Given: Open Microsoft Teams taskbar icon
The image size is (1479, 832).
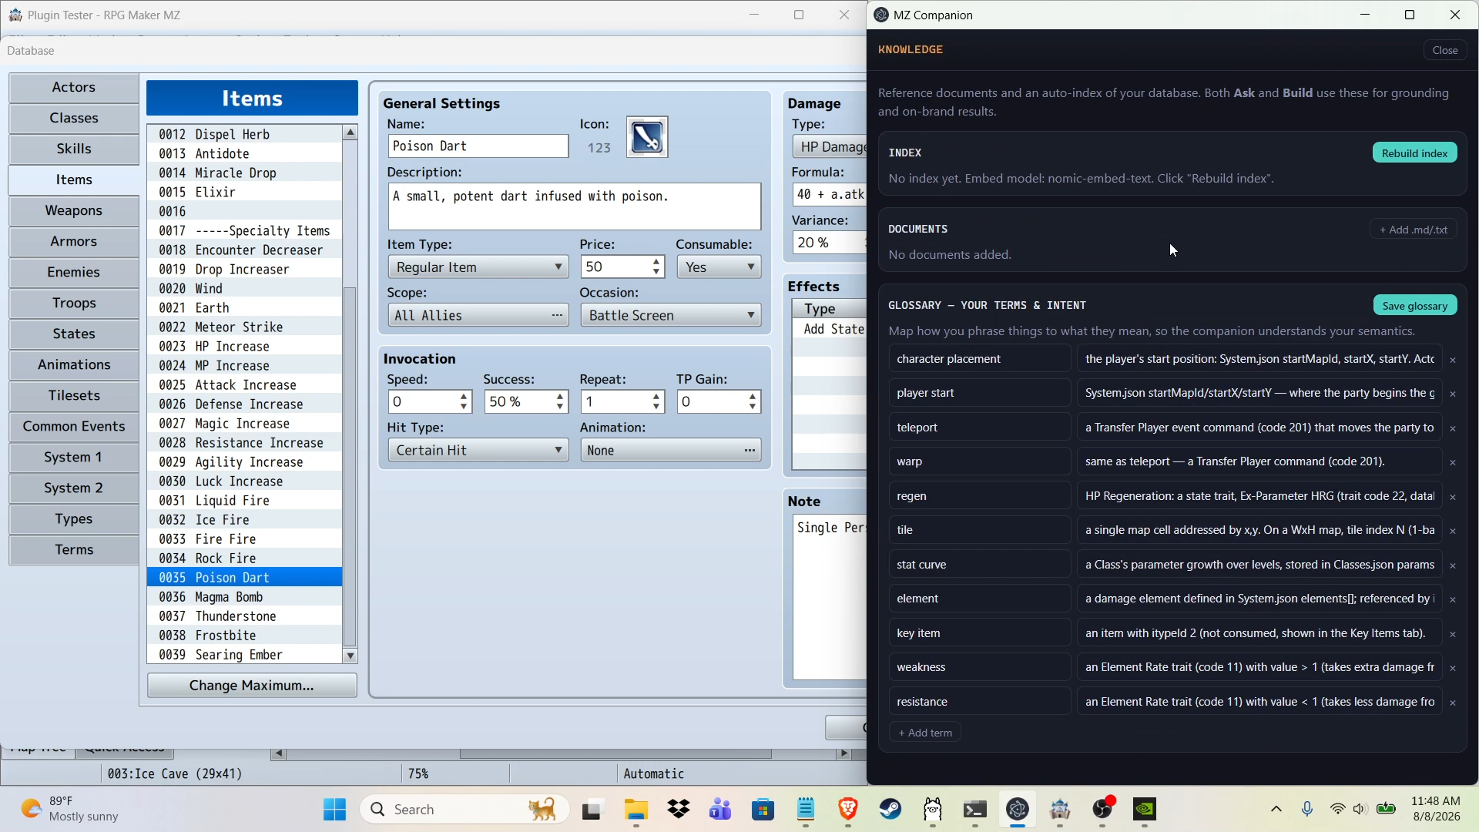Looking at the screenshot, I should click(x=721, y=809).
